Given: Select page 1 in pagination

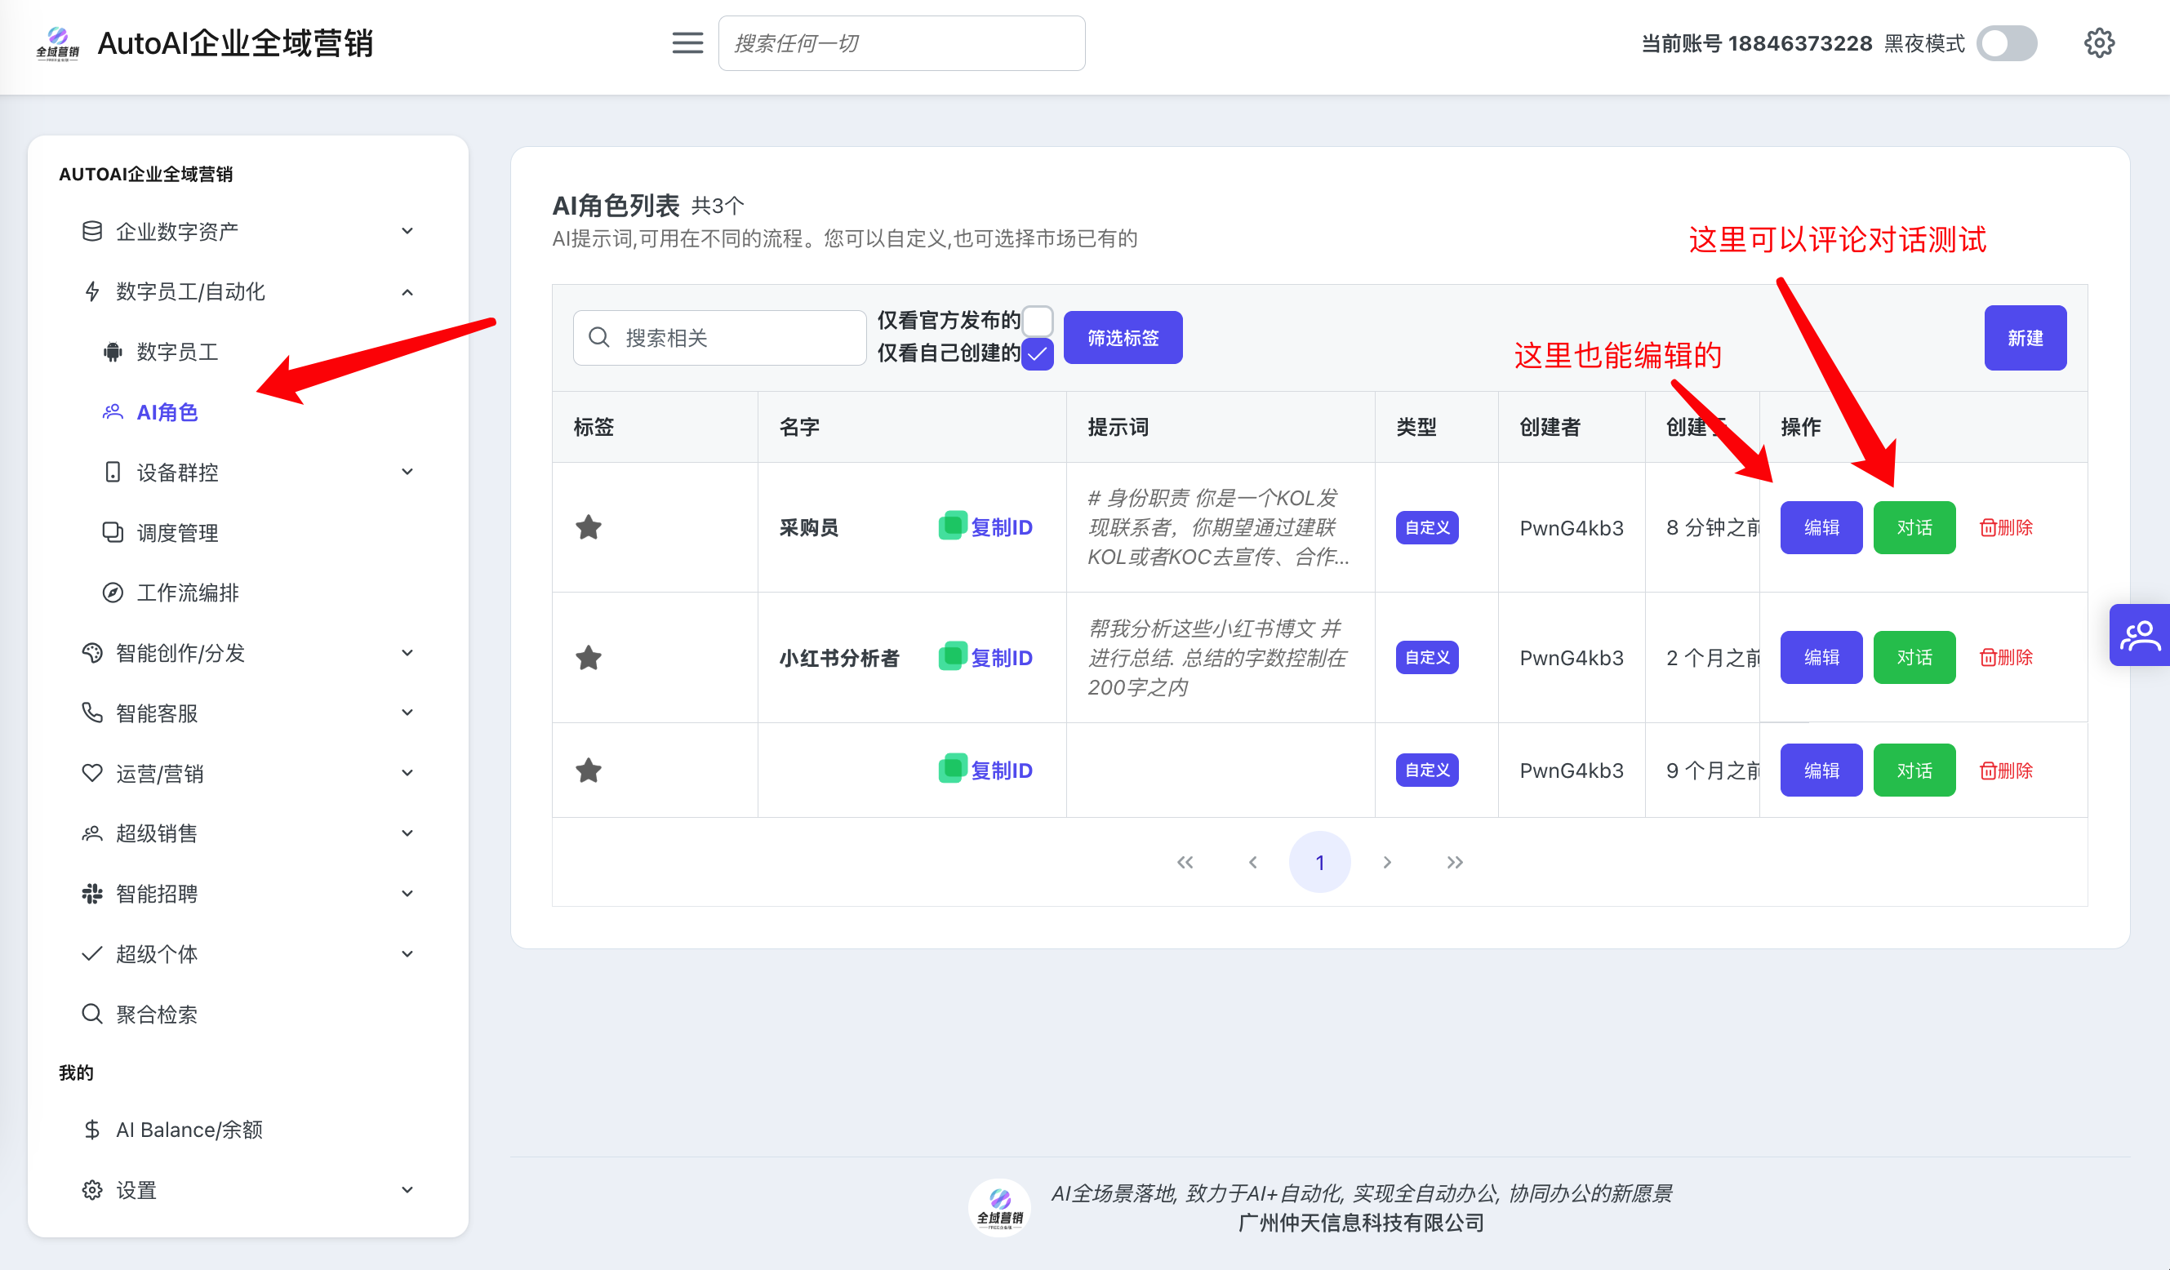Looking at the screenshot, I should (1319, 862).
